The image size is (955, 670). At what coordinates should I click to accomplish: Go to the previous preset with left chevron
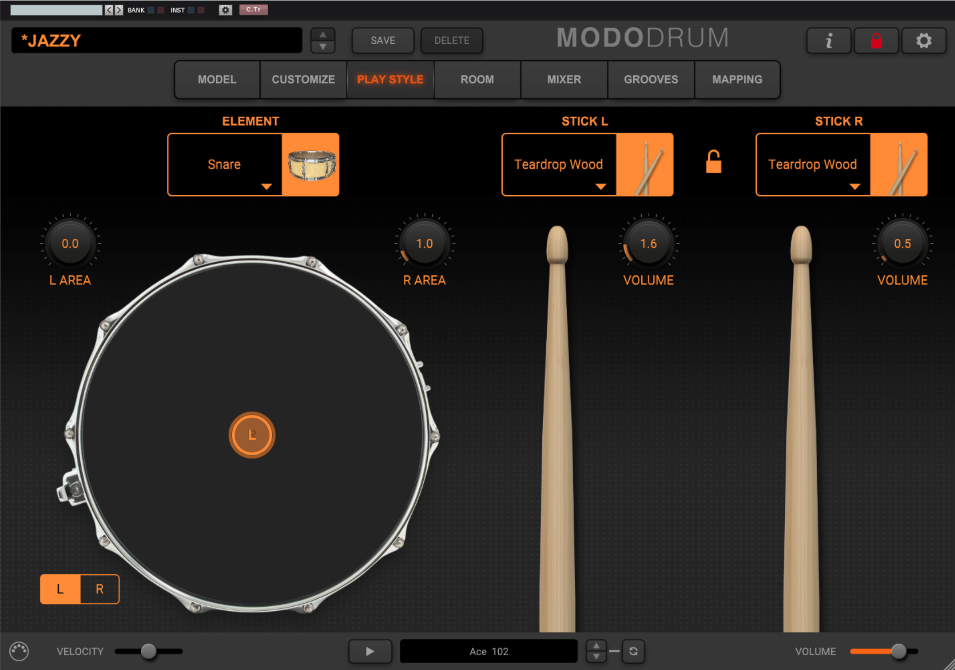pyautogui.click(x=109, y=10)
